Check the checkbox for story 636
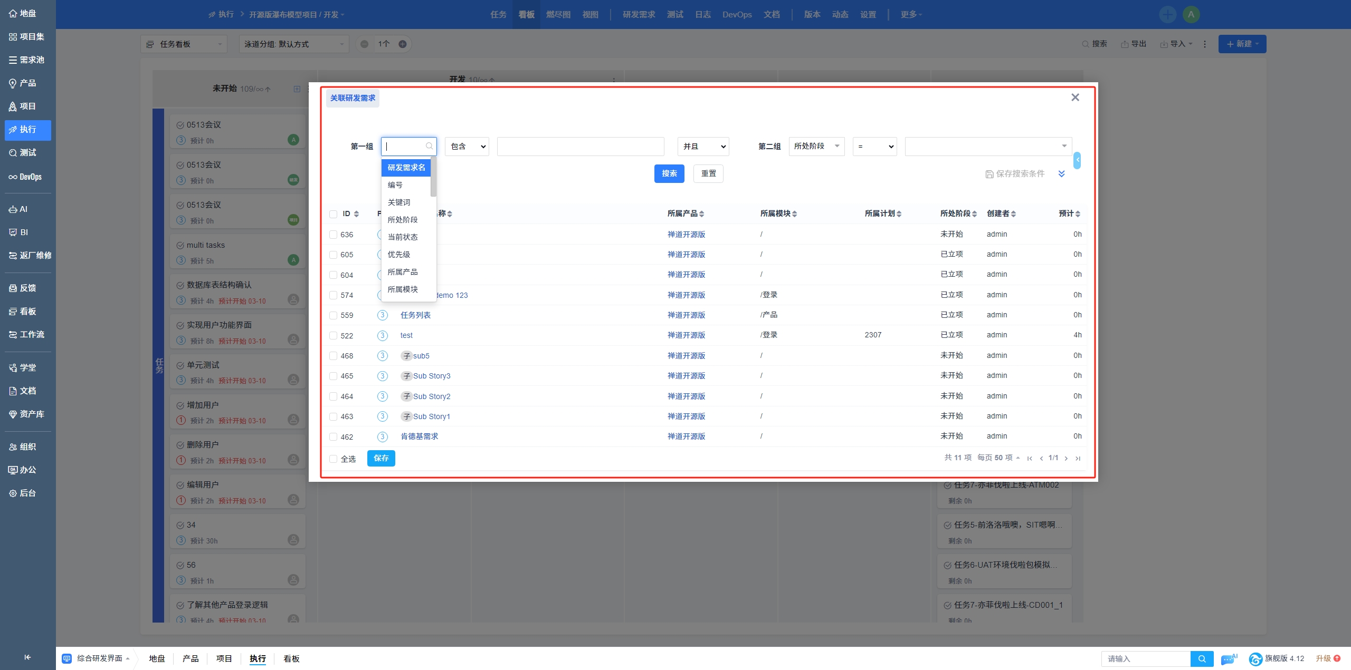 tap(333, 235)
